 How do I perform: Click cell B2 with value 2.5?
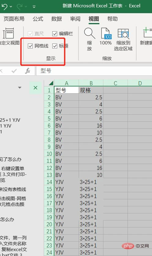pyautogui.click(x=91, y=97)
